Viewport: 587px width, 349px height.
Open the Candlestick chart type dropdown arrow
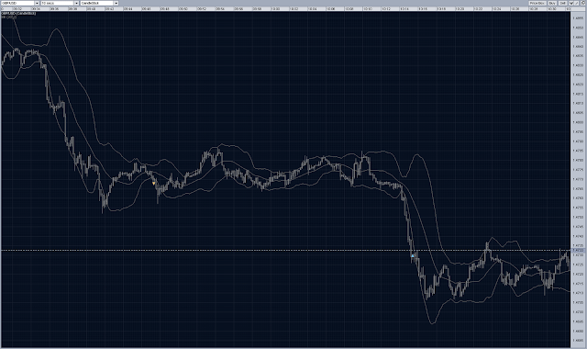(116, 3)
